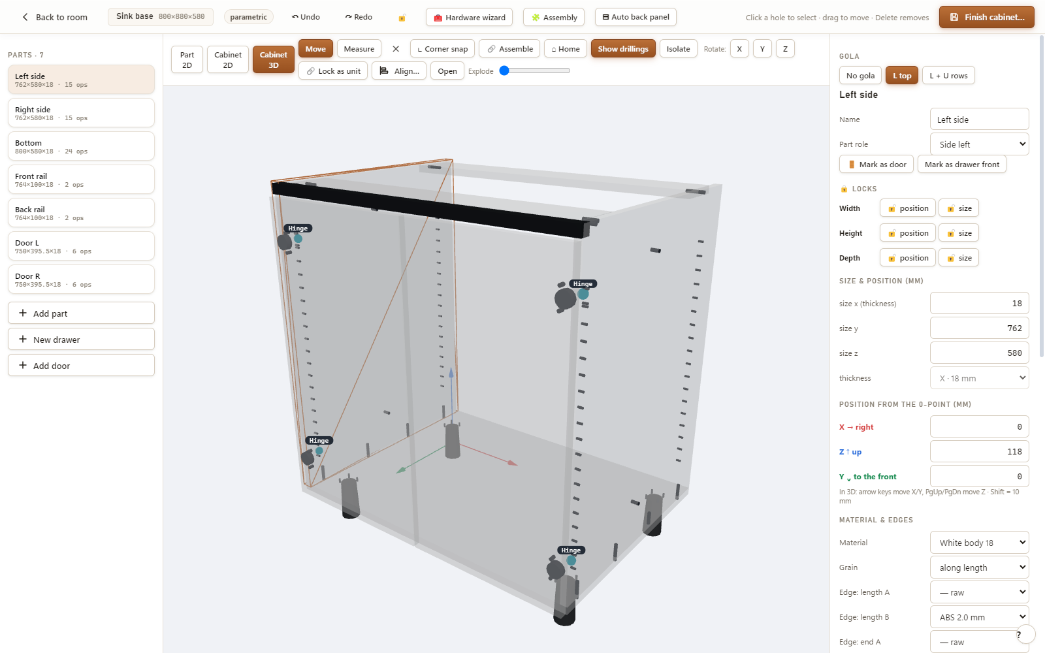The width and height of the screenshot is (1045, 653).
Task: Toggle Width size lock
Action: coord(959,208)
